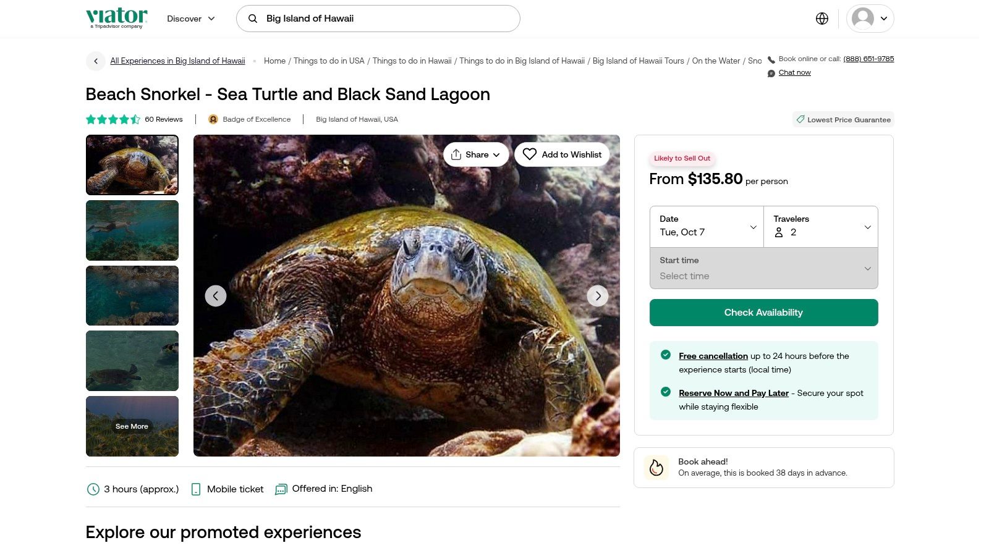Expand the Discover menu
989x556 pixels.
pos(191,19)
